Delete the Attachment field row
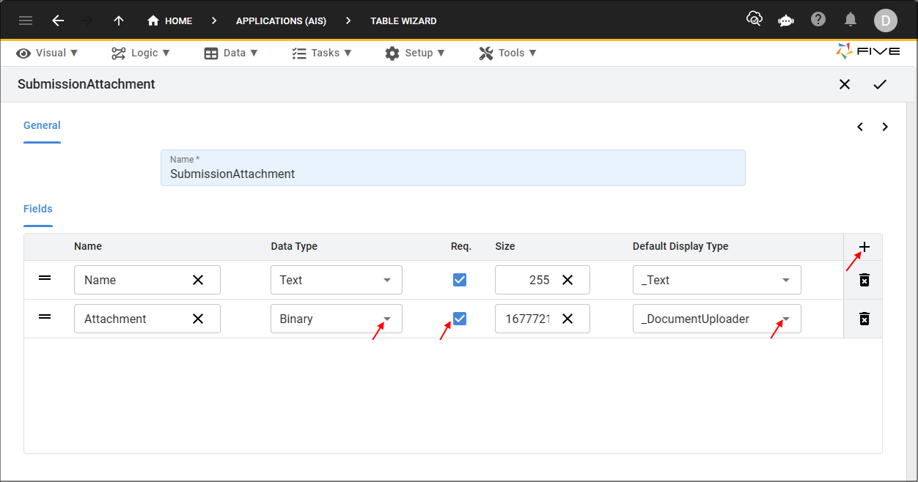918x482 pixels. (864, 318)
